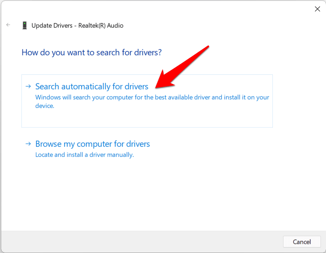Click the 'How do you want to search' heading
This screenshot has width=326, height=253.
(91, 53)
